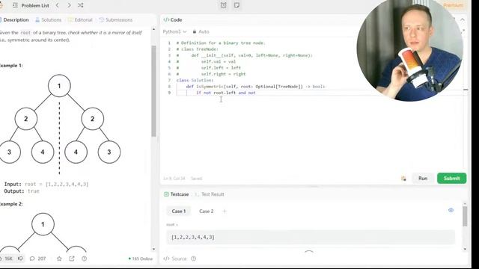Open the 207 comments icon
Image resolution: width=479 pixels, height=269 pixels.
(37, 259)
